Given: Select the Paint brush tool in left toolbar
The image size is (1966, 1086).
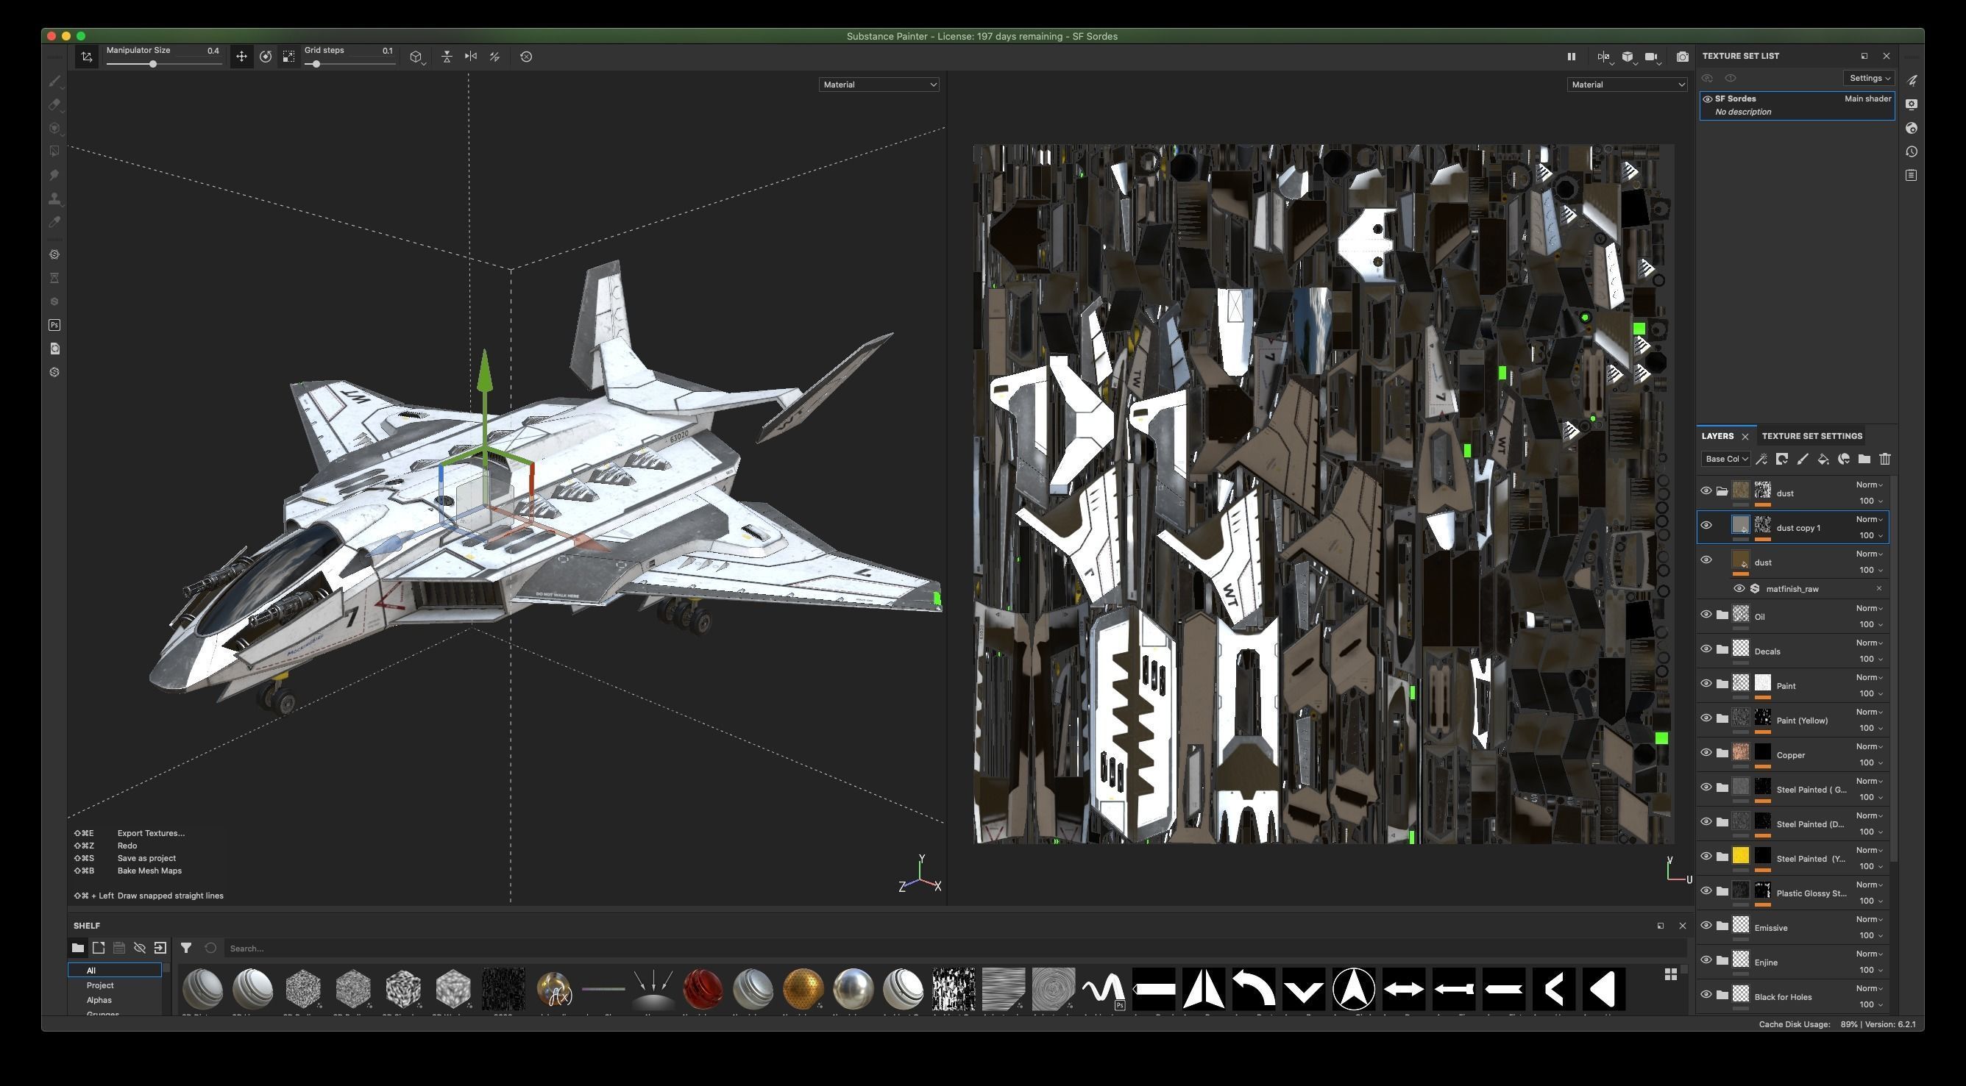Looking at the screenshot, I should pyautogui.click(x=54, y=81).
